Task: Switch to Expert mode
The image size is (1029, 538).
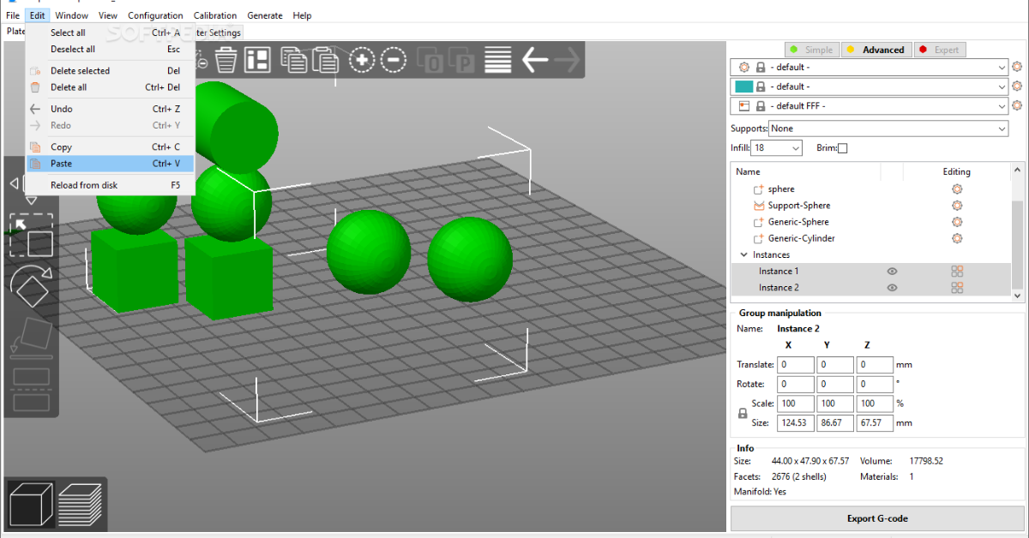Action: tap(940, 50)
